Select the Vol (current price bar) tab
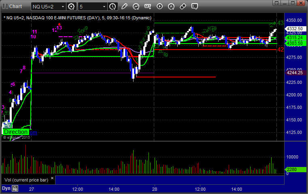The image size is (308, 194). [26, 180]
